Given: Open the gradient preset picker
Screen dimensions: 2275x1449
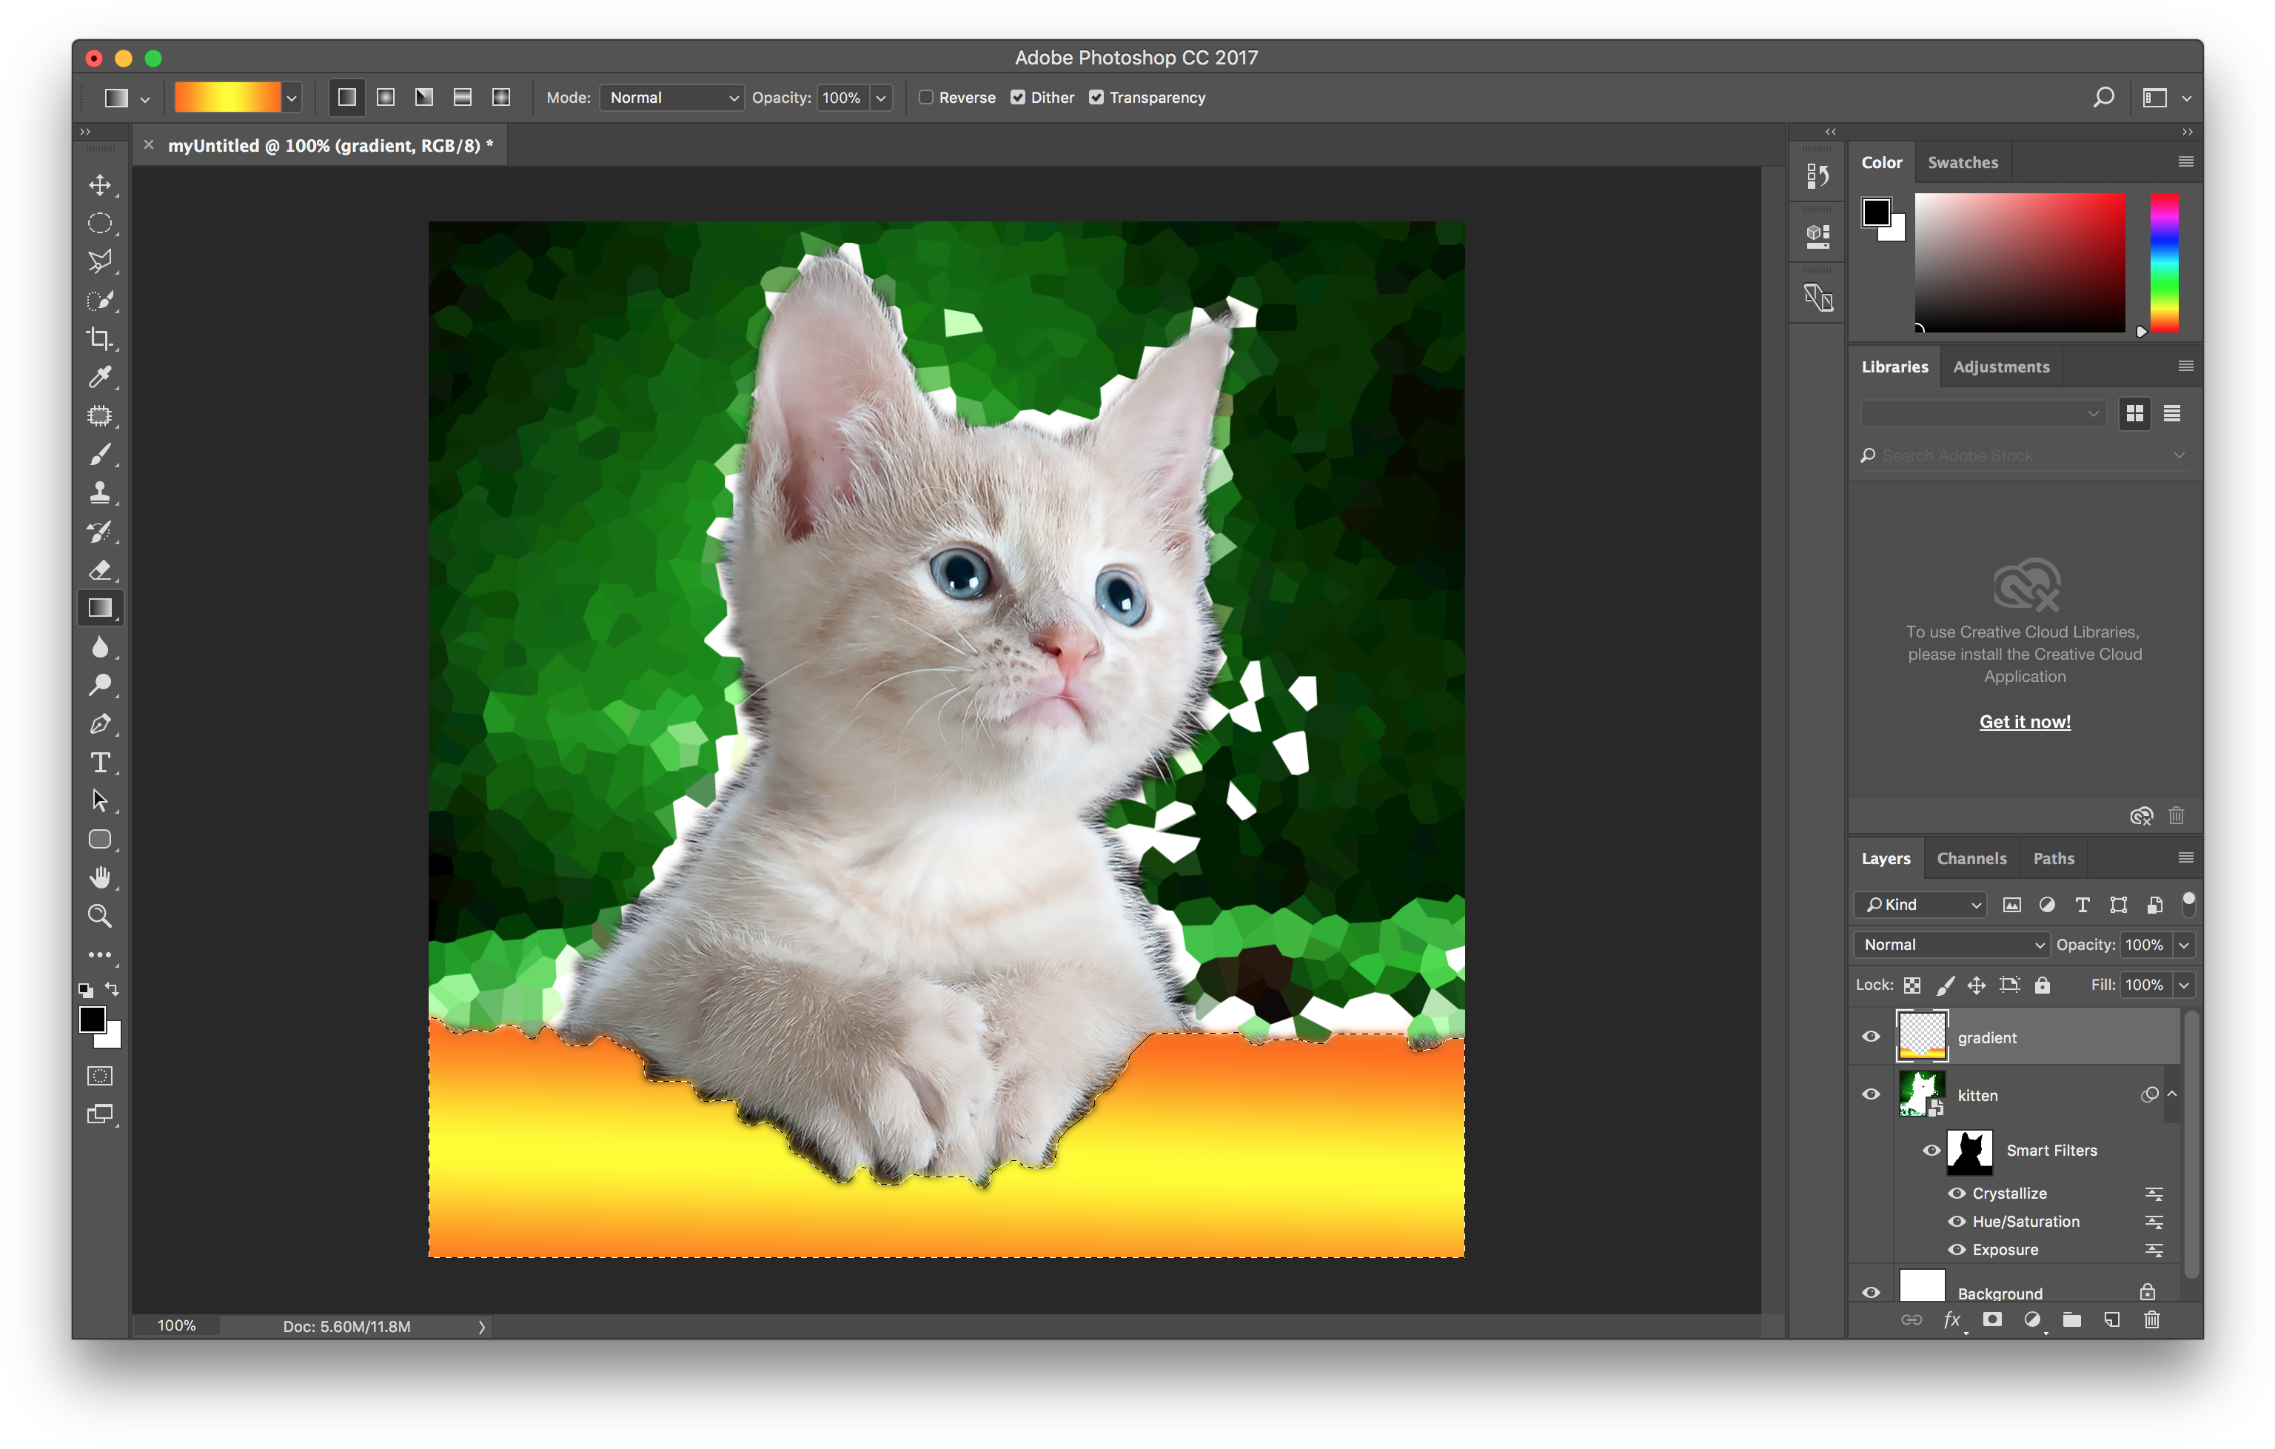Looking at the screenshot, I should tap(291, 97).
